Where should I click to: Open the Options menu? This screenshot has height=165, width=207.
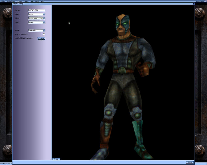pyautogui.click(x=19, y=1)
